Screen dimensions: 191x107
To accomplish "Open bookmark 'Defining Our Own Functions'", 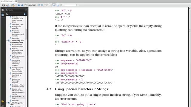I will pyautogui.click(x=18, y=57).
